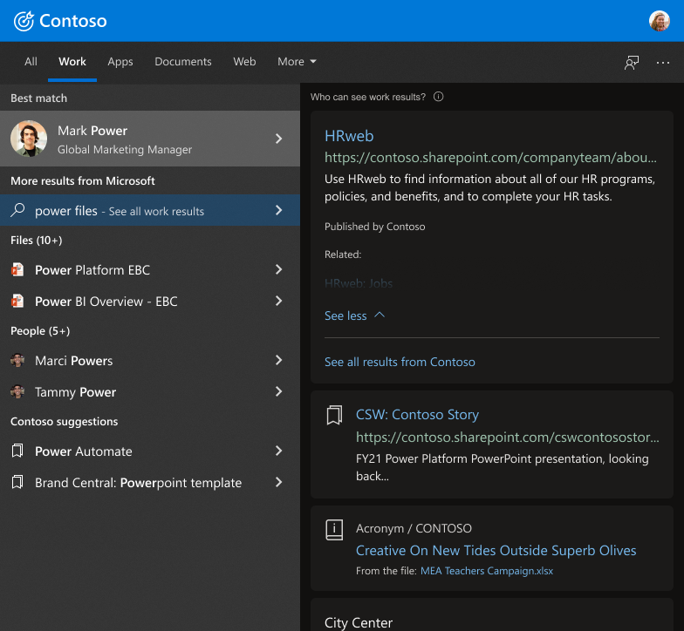Click the acronym book icon on Acronym card
The image size is (684, 631).
[335, 530]
